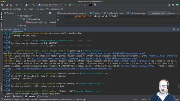Click the terminal panel vertical scrollbar

(x=179, y=86)
